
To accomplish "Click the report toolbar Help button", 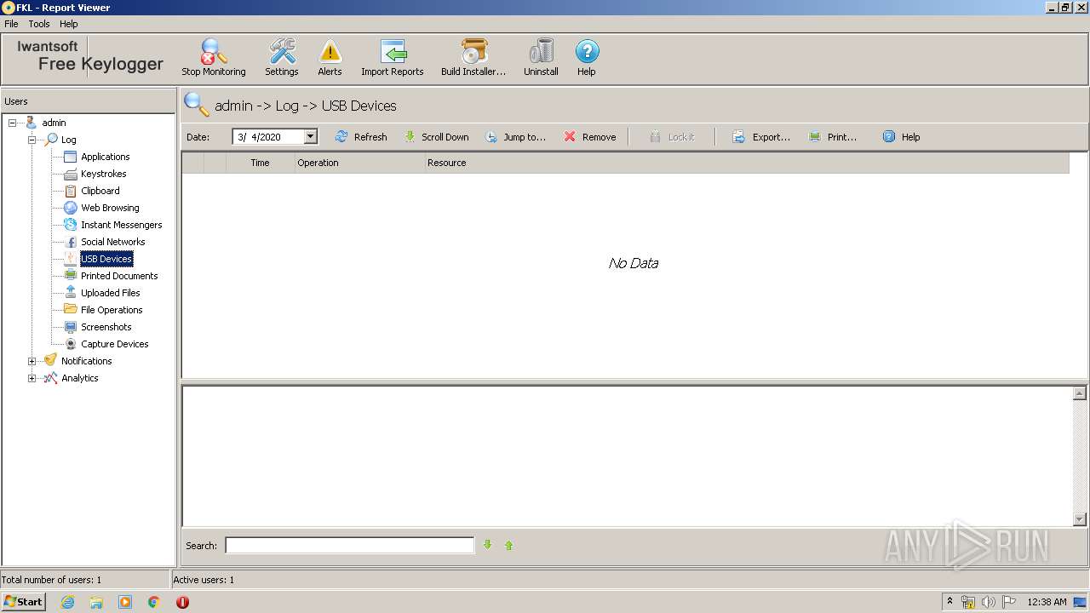I will point(901,136).
